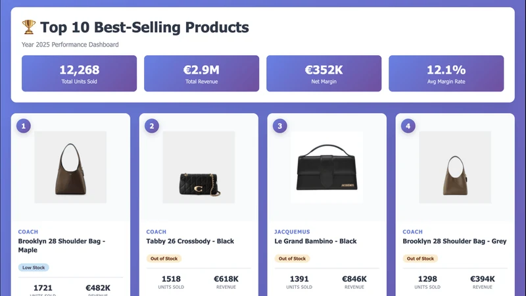Click the Low Stock badge

pos(34,268)
